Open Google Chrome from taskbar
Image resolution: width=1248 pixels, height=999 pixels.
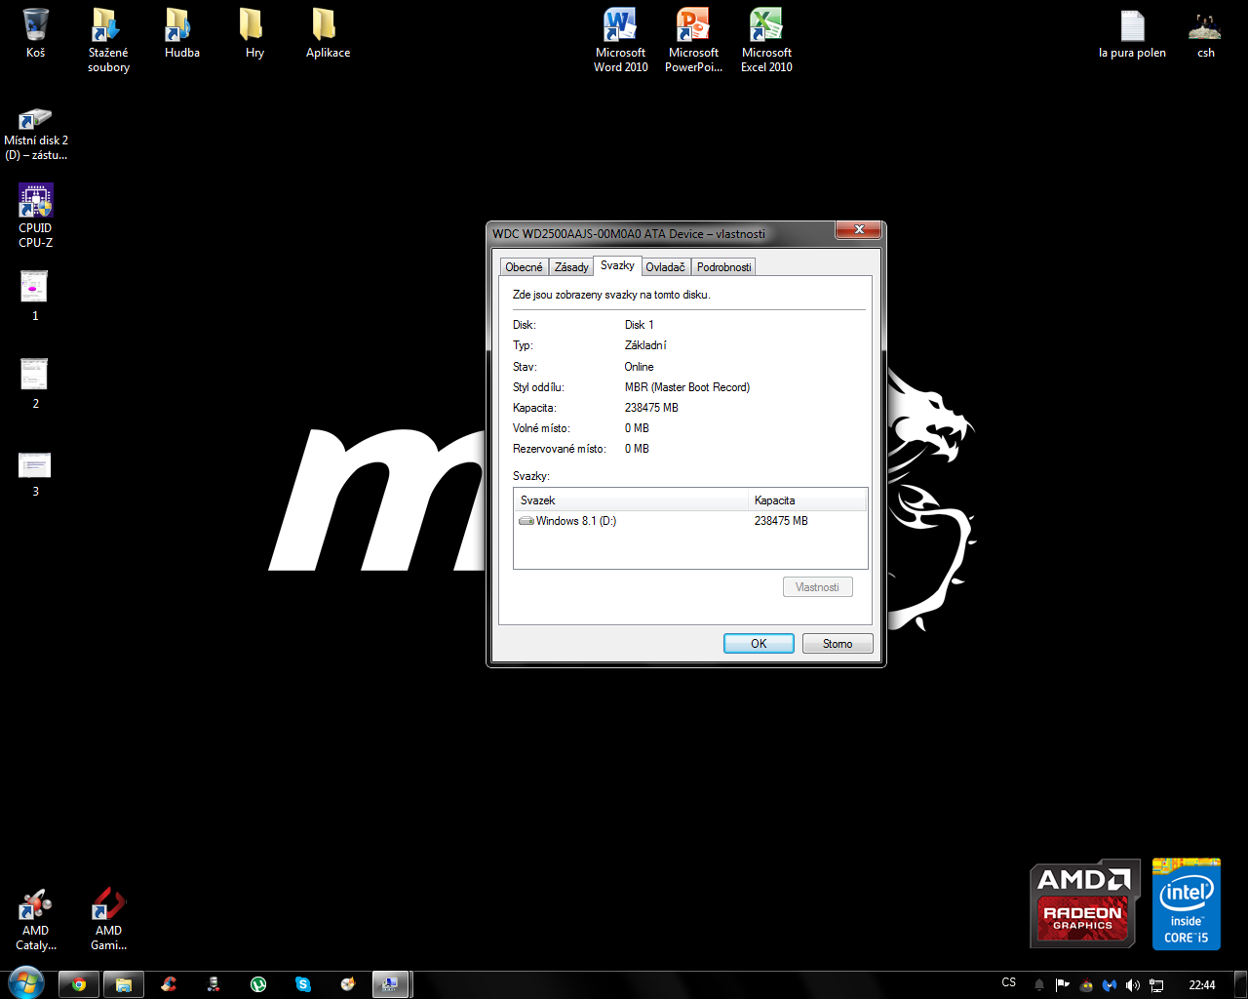79,984
